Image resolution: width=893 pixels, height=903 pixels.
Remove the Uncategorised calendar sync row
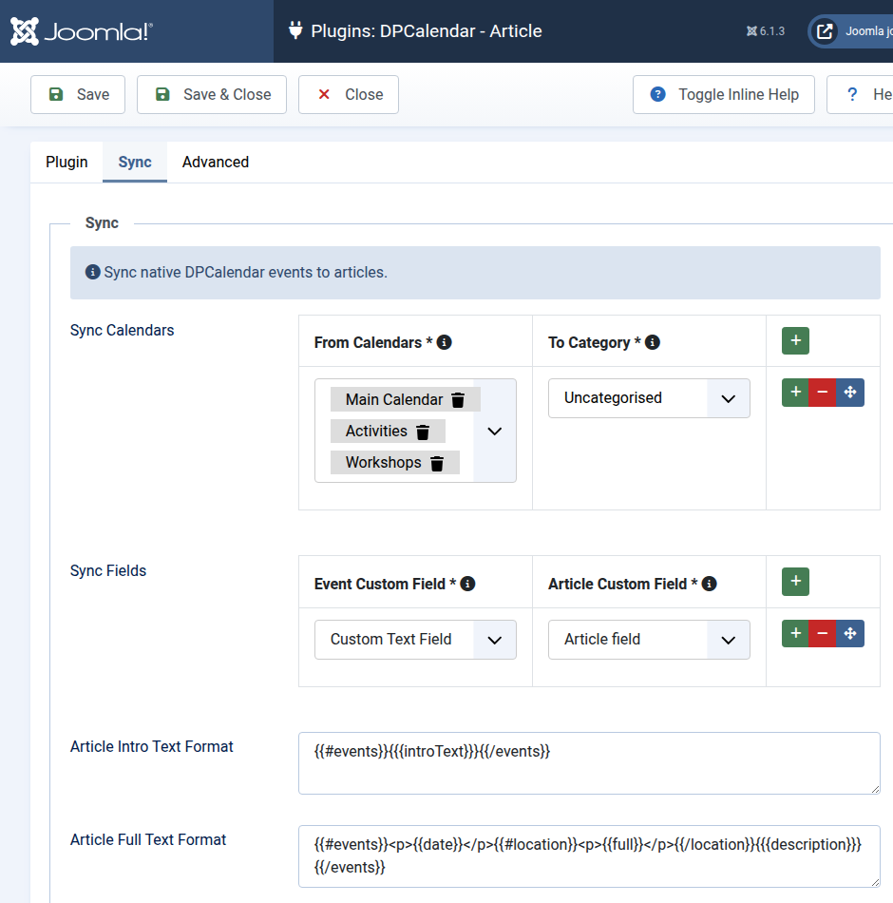click(x=822, y=393)
